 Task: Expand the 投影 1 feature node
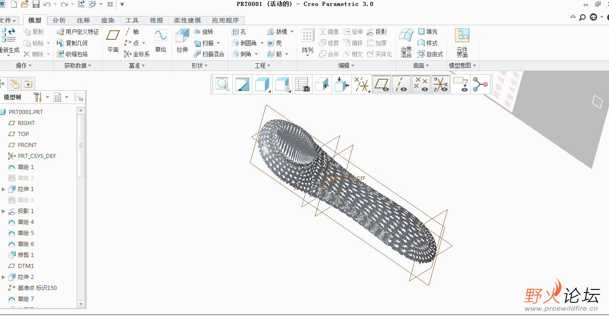(4, 211)
